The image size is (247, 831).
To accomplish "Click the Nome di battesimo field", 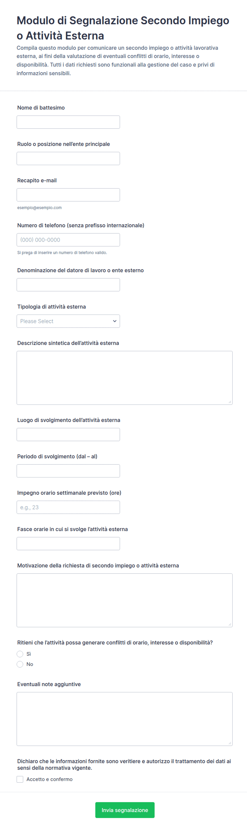I will click(x=68, y=122).
